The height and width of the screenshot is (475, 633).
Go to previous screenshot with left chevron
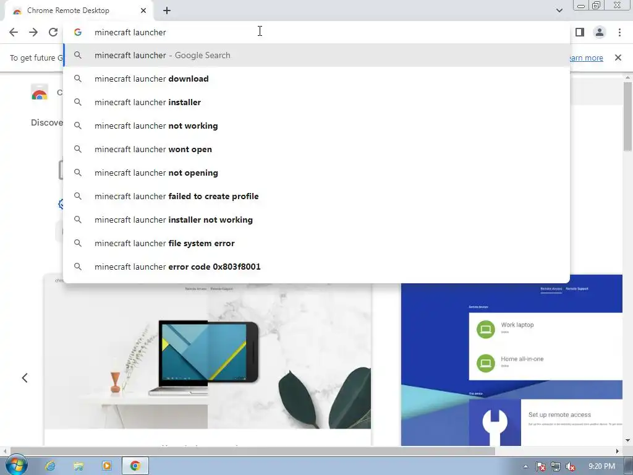point(25,378)
